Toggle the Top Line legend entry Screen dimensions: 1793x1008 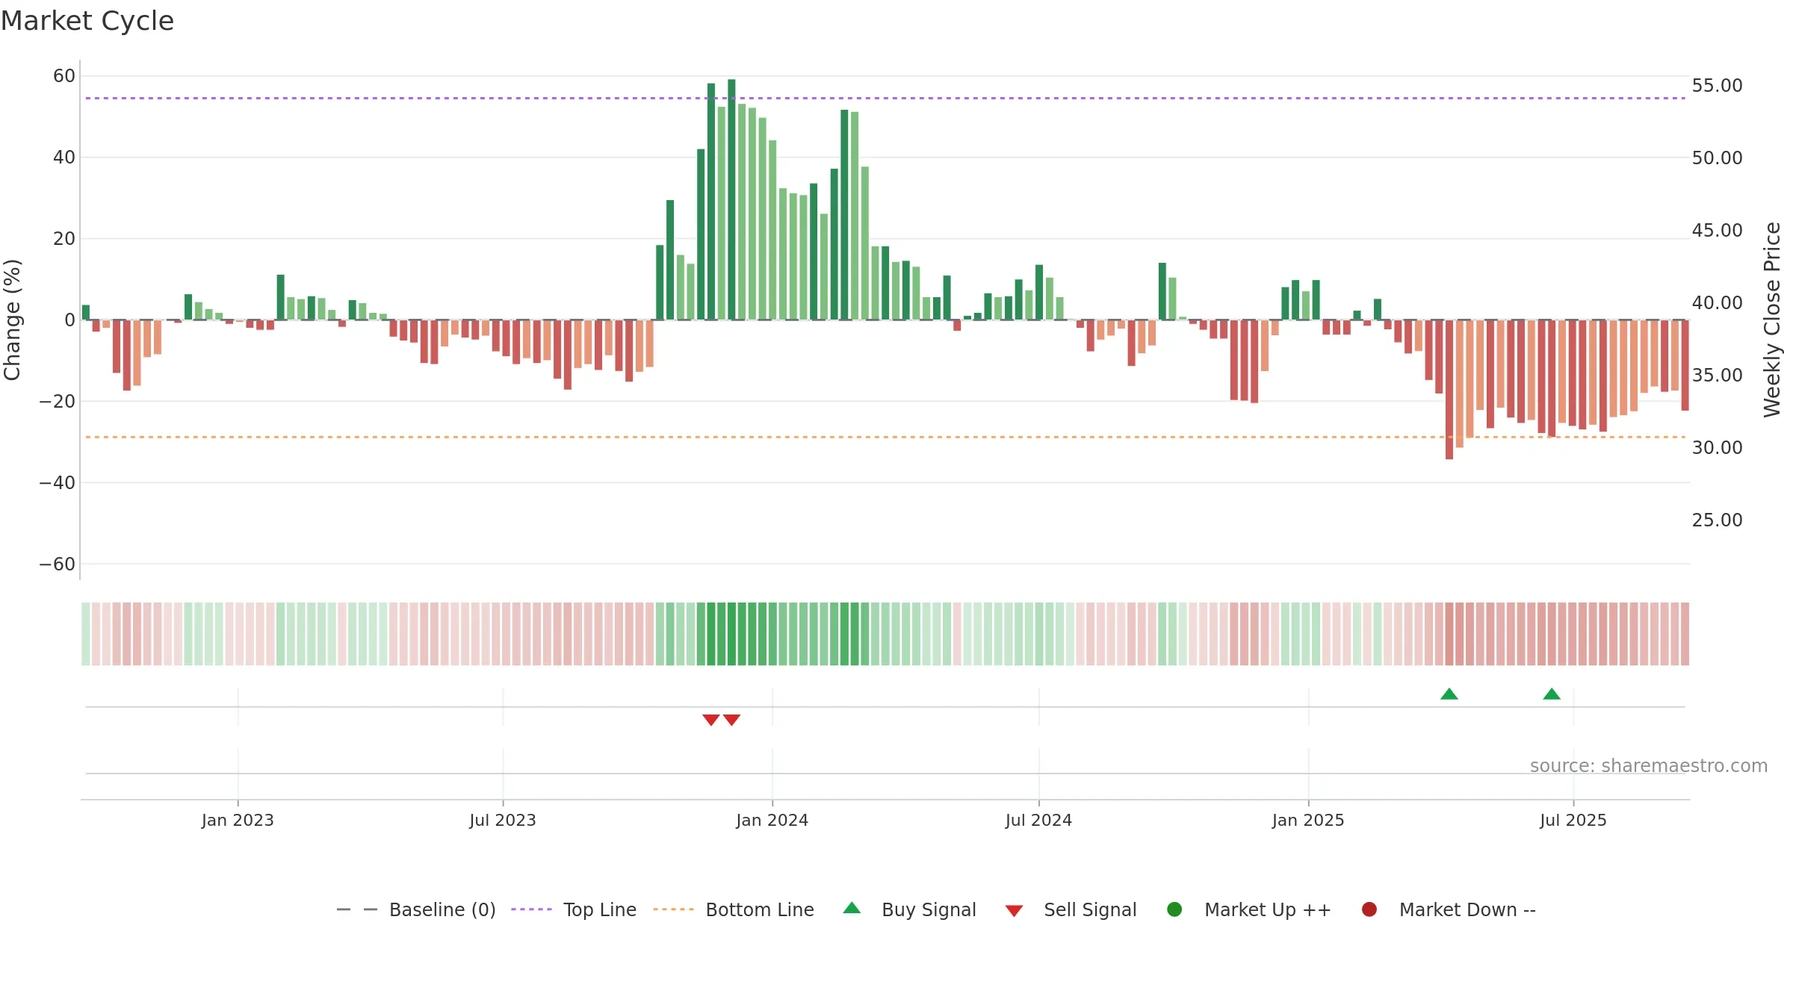point(574,909)
